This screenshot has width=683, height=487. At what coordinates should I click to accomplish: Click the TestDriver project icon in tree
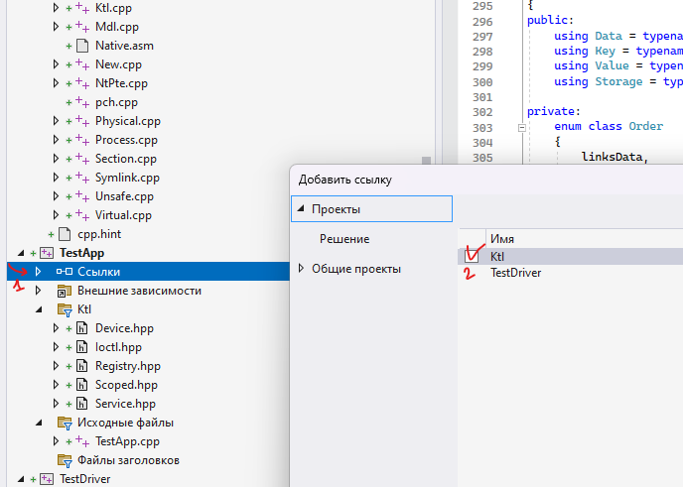pos(47,479)
